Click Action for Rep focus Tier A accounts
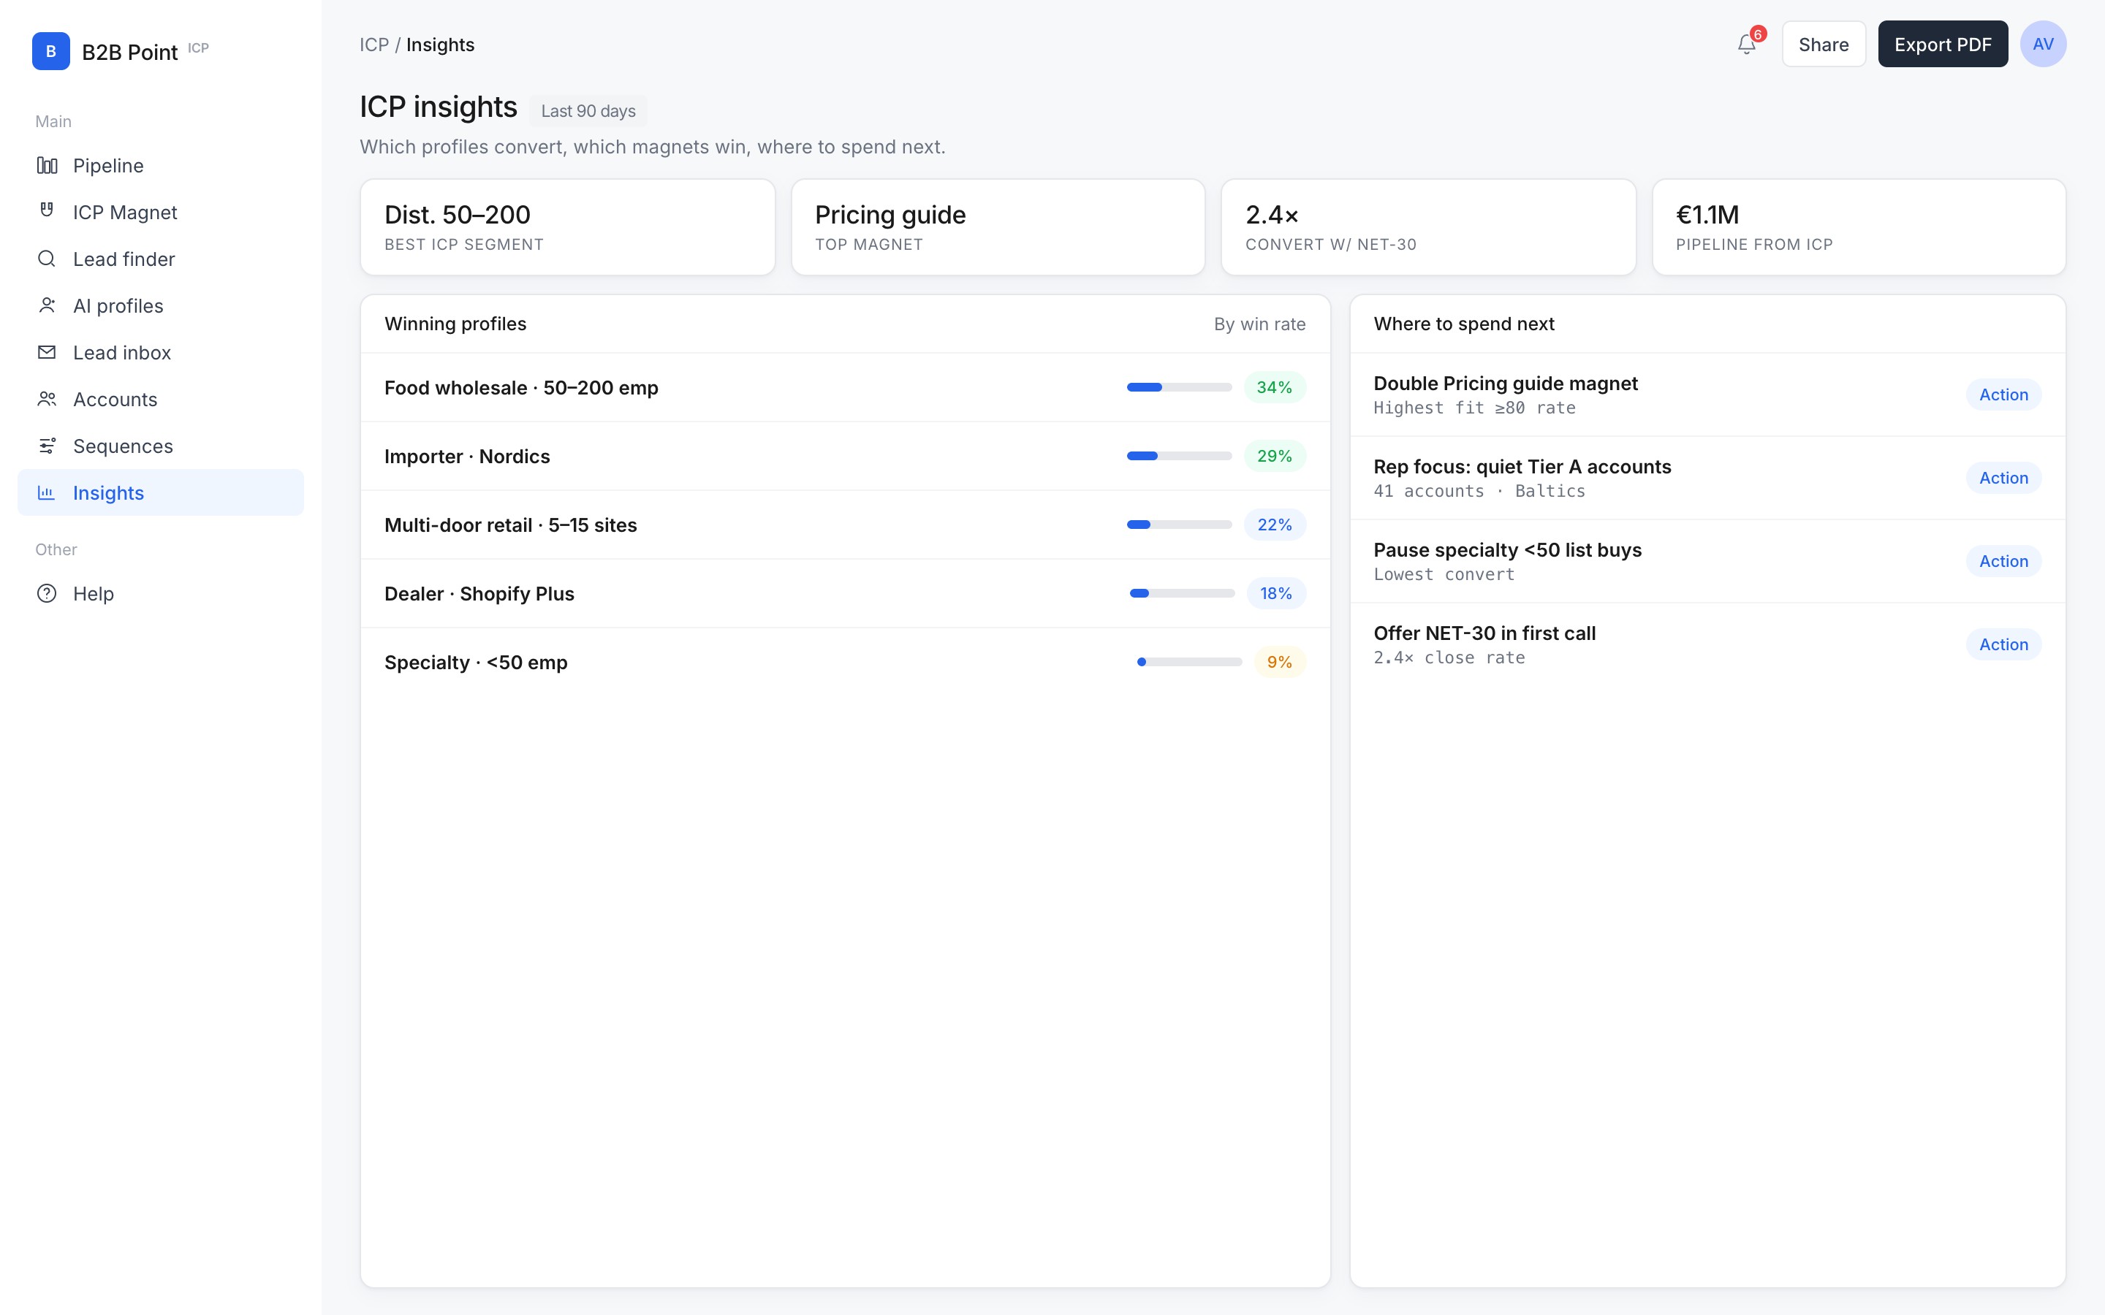2105x1315 pixels. point(2003,479)
